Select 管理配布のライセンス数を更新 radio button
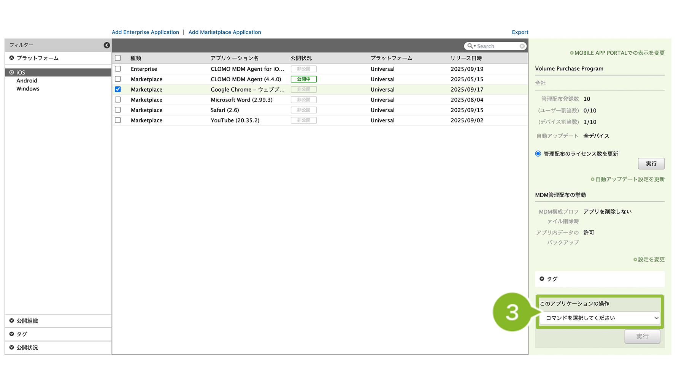 click(x=538, y=154)
